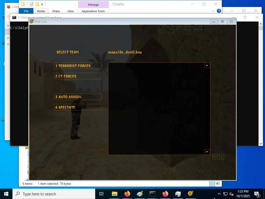The image size is (265, 199).
Task: Select 6 Spectate mode
Action: click(78, 107)
